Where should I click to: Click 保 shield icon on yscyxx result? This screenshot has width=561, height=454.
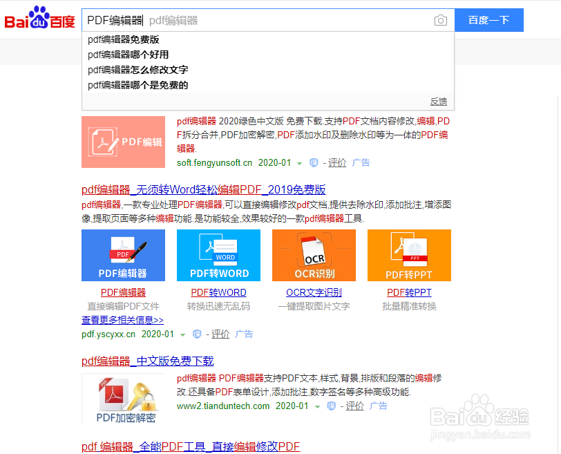[197, 334]
